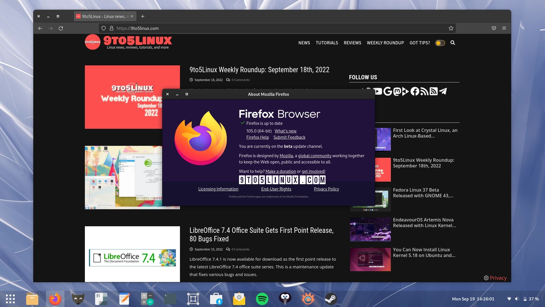Open Spotify from the taskbar
The image size is (545, 307).
pos(262,299)
